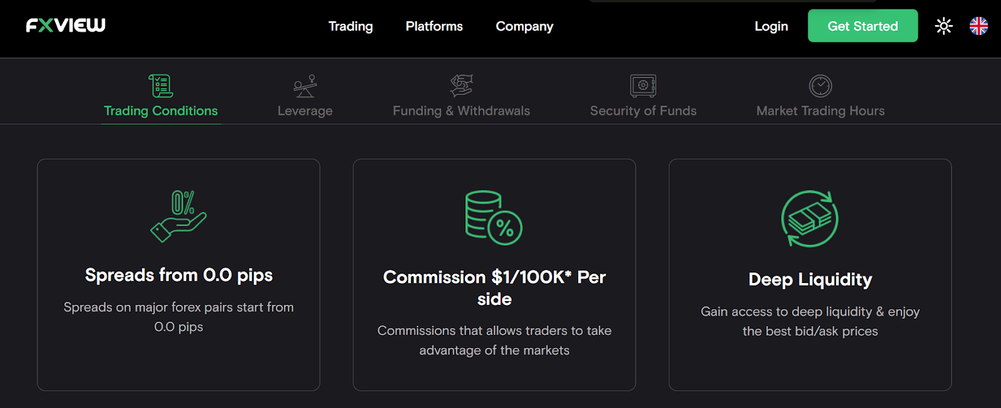This screenshot has width=1001, height=408.
Task: Click the FXVIEW logo
Action: coord(66,25)
